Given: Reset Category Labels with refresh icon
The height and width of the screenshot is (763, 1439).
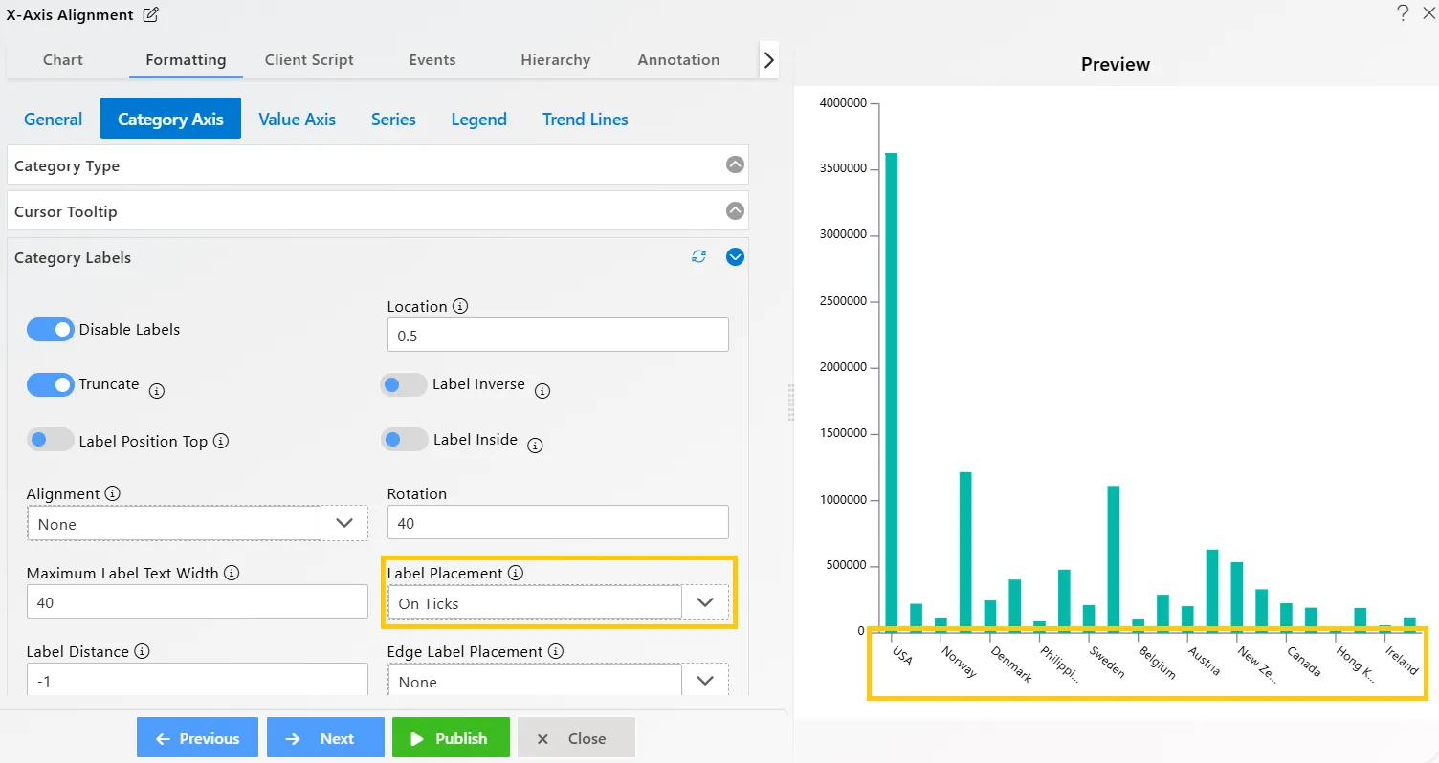Looking at the screenshot, I should (x=699, y=257).
